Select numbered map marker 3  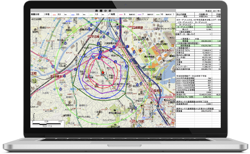pos(115,62)
